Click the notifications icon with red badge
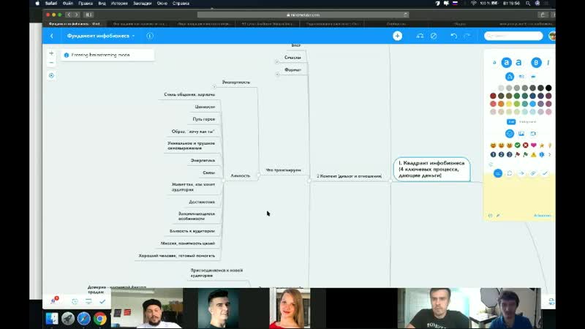Screen dimensions: 585x329 (x=53, y=300)
